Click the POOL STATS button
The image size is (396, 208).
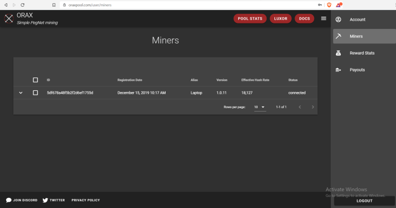(x=250, y=18)
